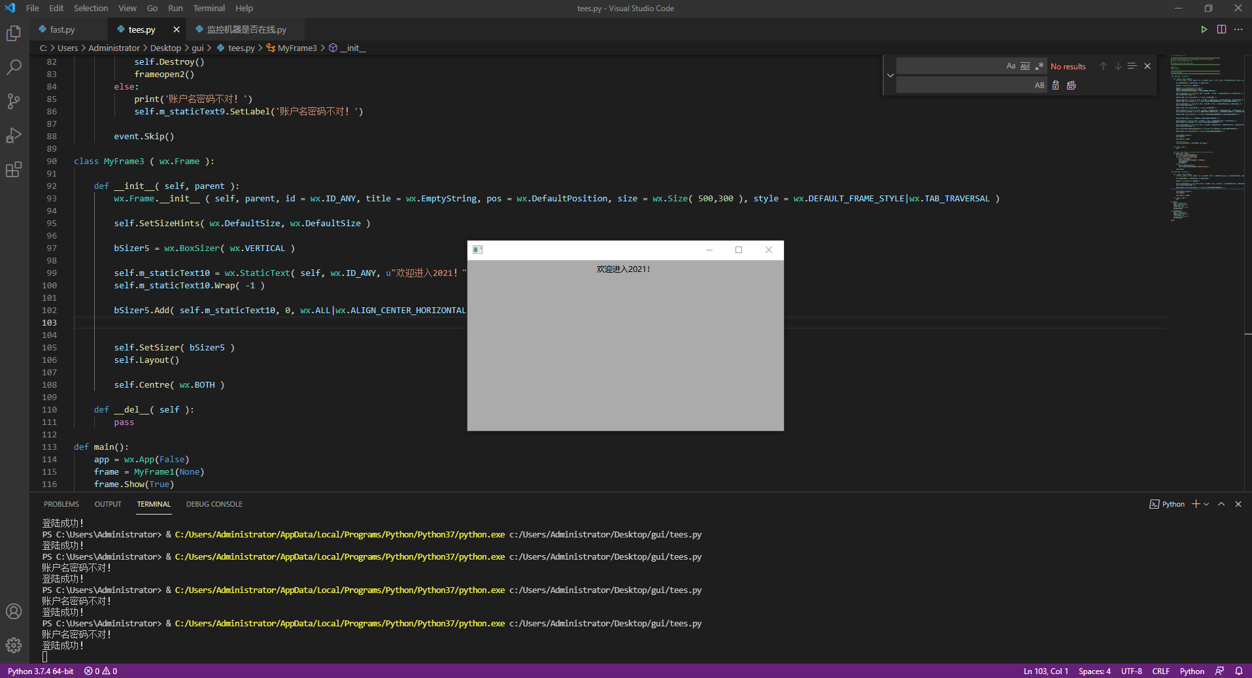
Task: Open the notifications bell in status bar
Action: pos(1239,671)
